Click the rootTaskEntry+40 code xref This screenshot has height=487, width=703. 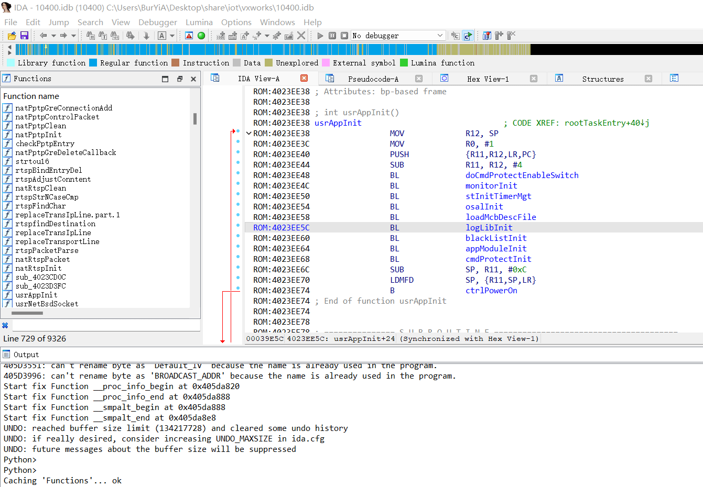(607, 123)
